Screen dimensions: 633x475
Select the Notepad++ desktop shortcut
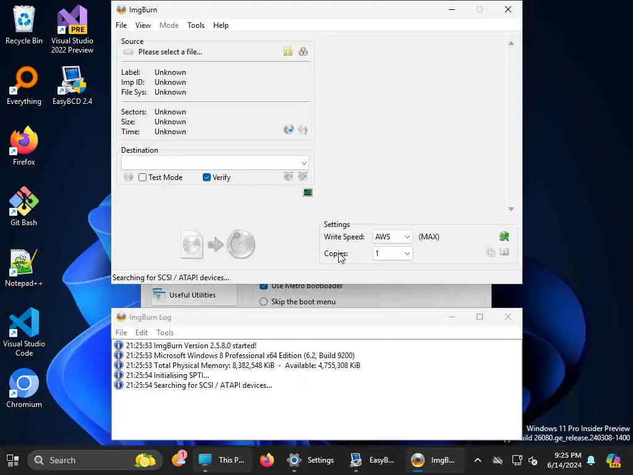pyautogui.click(x=24, y=267)
